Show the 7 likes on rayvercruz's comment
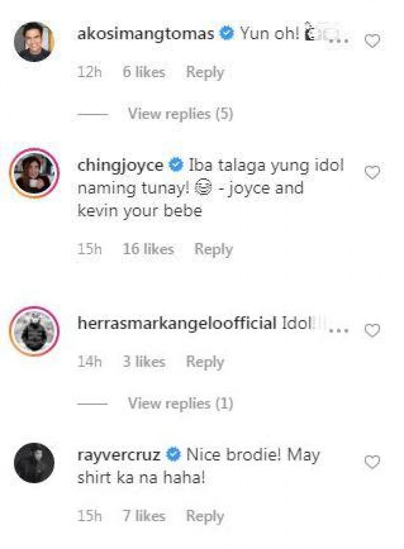Screen dimensions: 404x549 (144, 516)
